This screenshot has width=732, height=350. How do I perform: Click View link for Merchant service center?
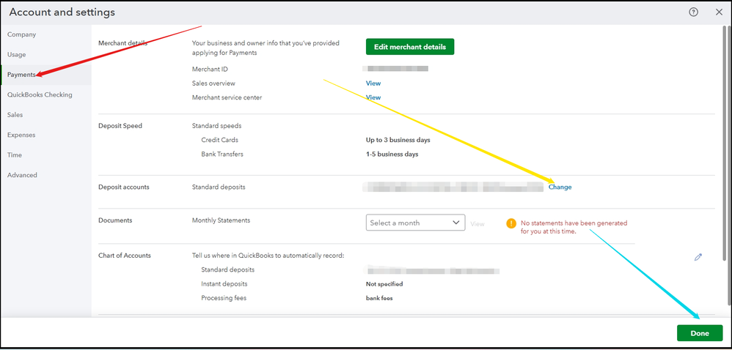pos(373,97)
